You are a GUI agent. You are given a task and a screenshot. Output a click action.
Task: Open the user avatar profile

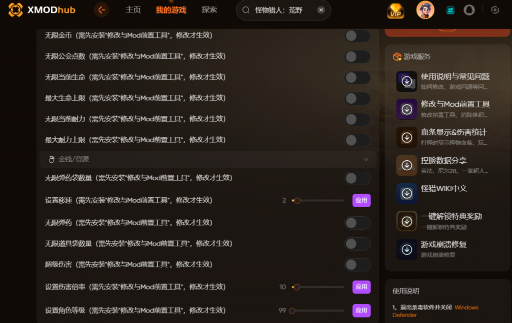[425, 10]
